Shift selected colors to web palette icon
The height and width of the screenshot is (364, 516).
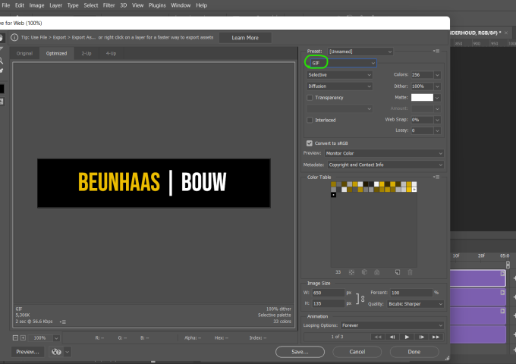click(364, 272)
